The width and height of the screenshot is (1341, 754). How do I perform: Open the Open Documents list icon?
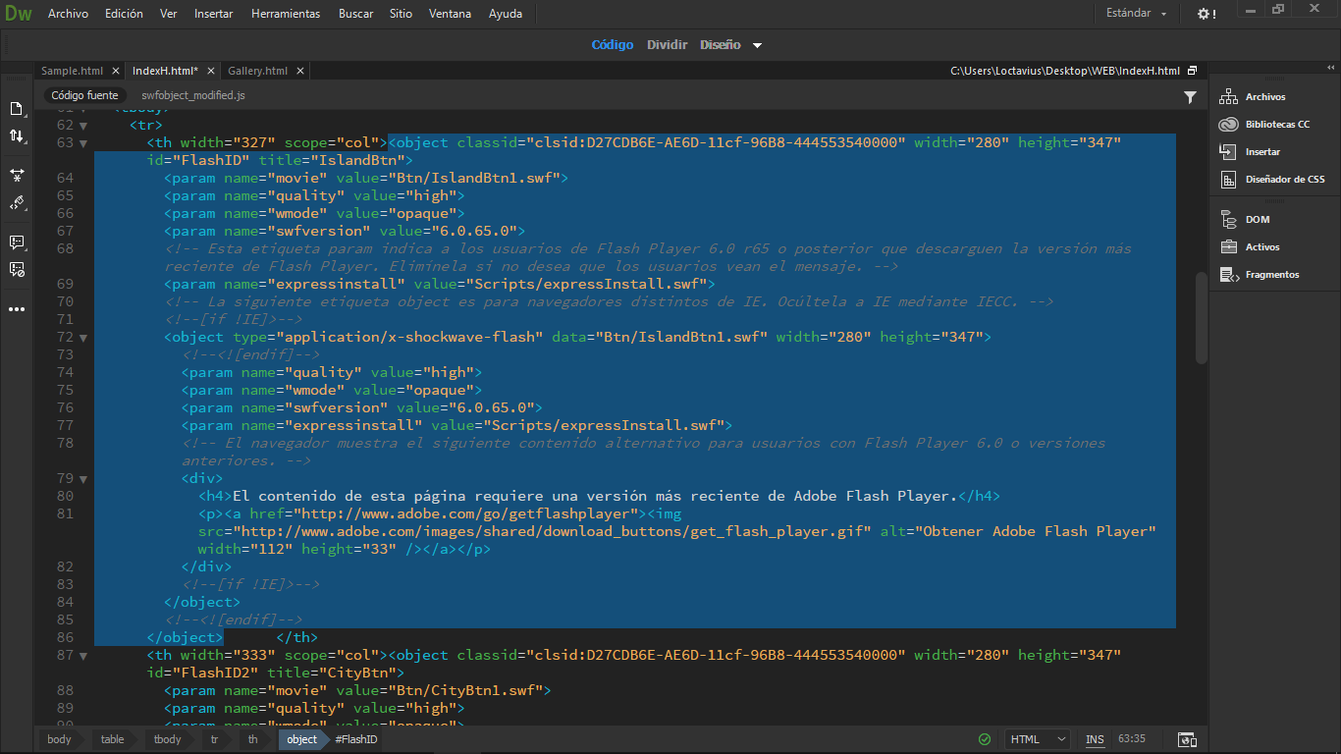pos(17,108)
